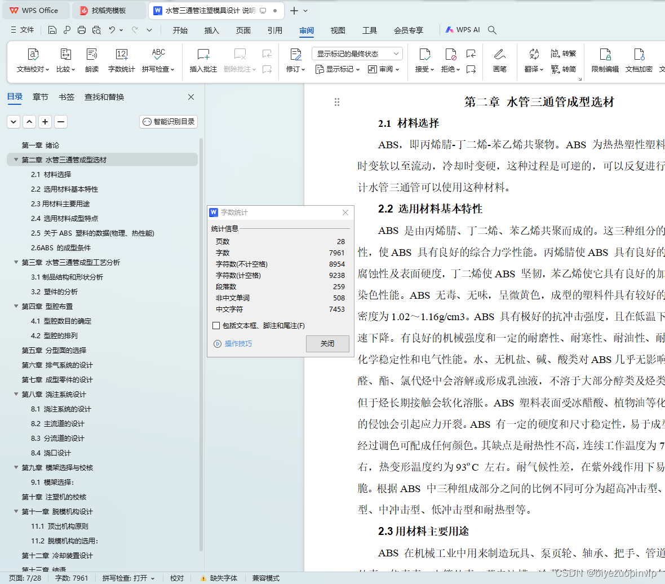Collapse 第三章 水管三通管成型工艺分析 node
This screenshot has height=584, width=665.
pos(16,263)
